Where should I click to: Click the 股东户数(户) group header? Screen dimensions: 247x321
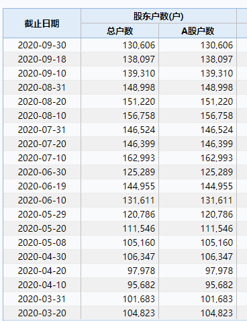(x=158, y=16)
